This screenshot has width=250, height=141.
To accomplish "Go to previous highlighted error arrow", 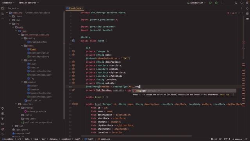I will click(239, 13).
